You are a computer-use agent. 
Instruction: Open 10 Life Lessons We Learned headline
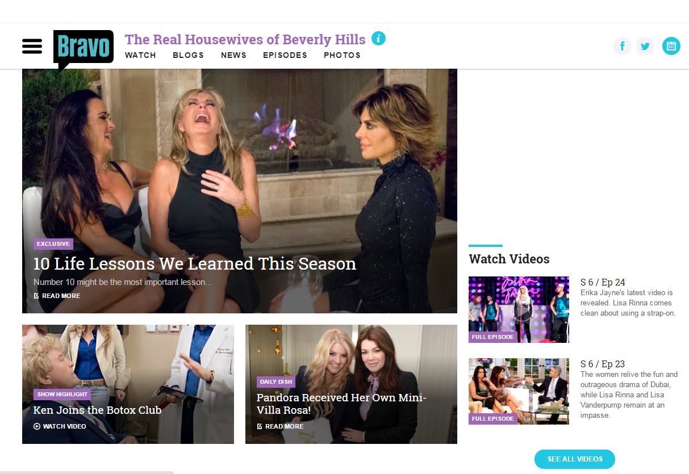click(195, 263)
